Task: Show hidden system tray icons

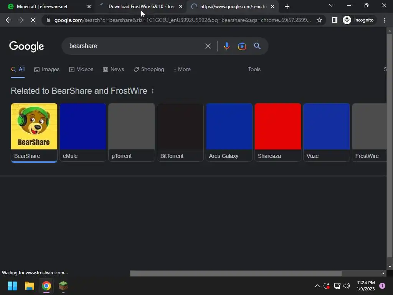Action: (317, 286)
